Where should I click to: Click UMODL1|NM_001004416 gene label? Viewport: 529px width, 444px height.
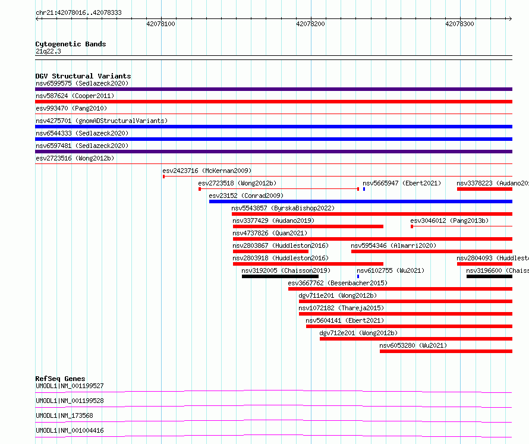point(70,430)
